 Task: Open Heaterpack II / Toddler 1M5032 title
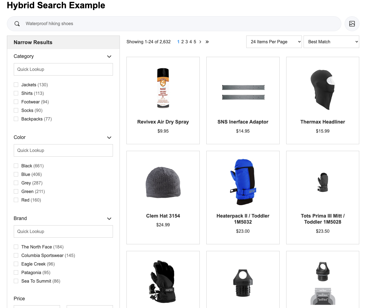point(243,219)
